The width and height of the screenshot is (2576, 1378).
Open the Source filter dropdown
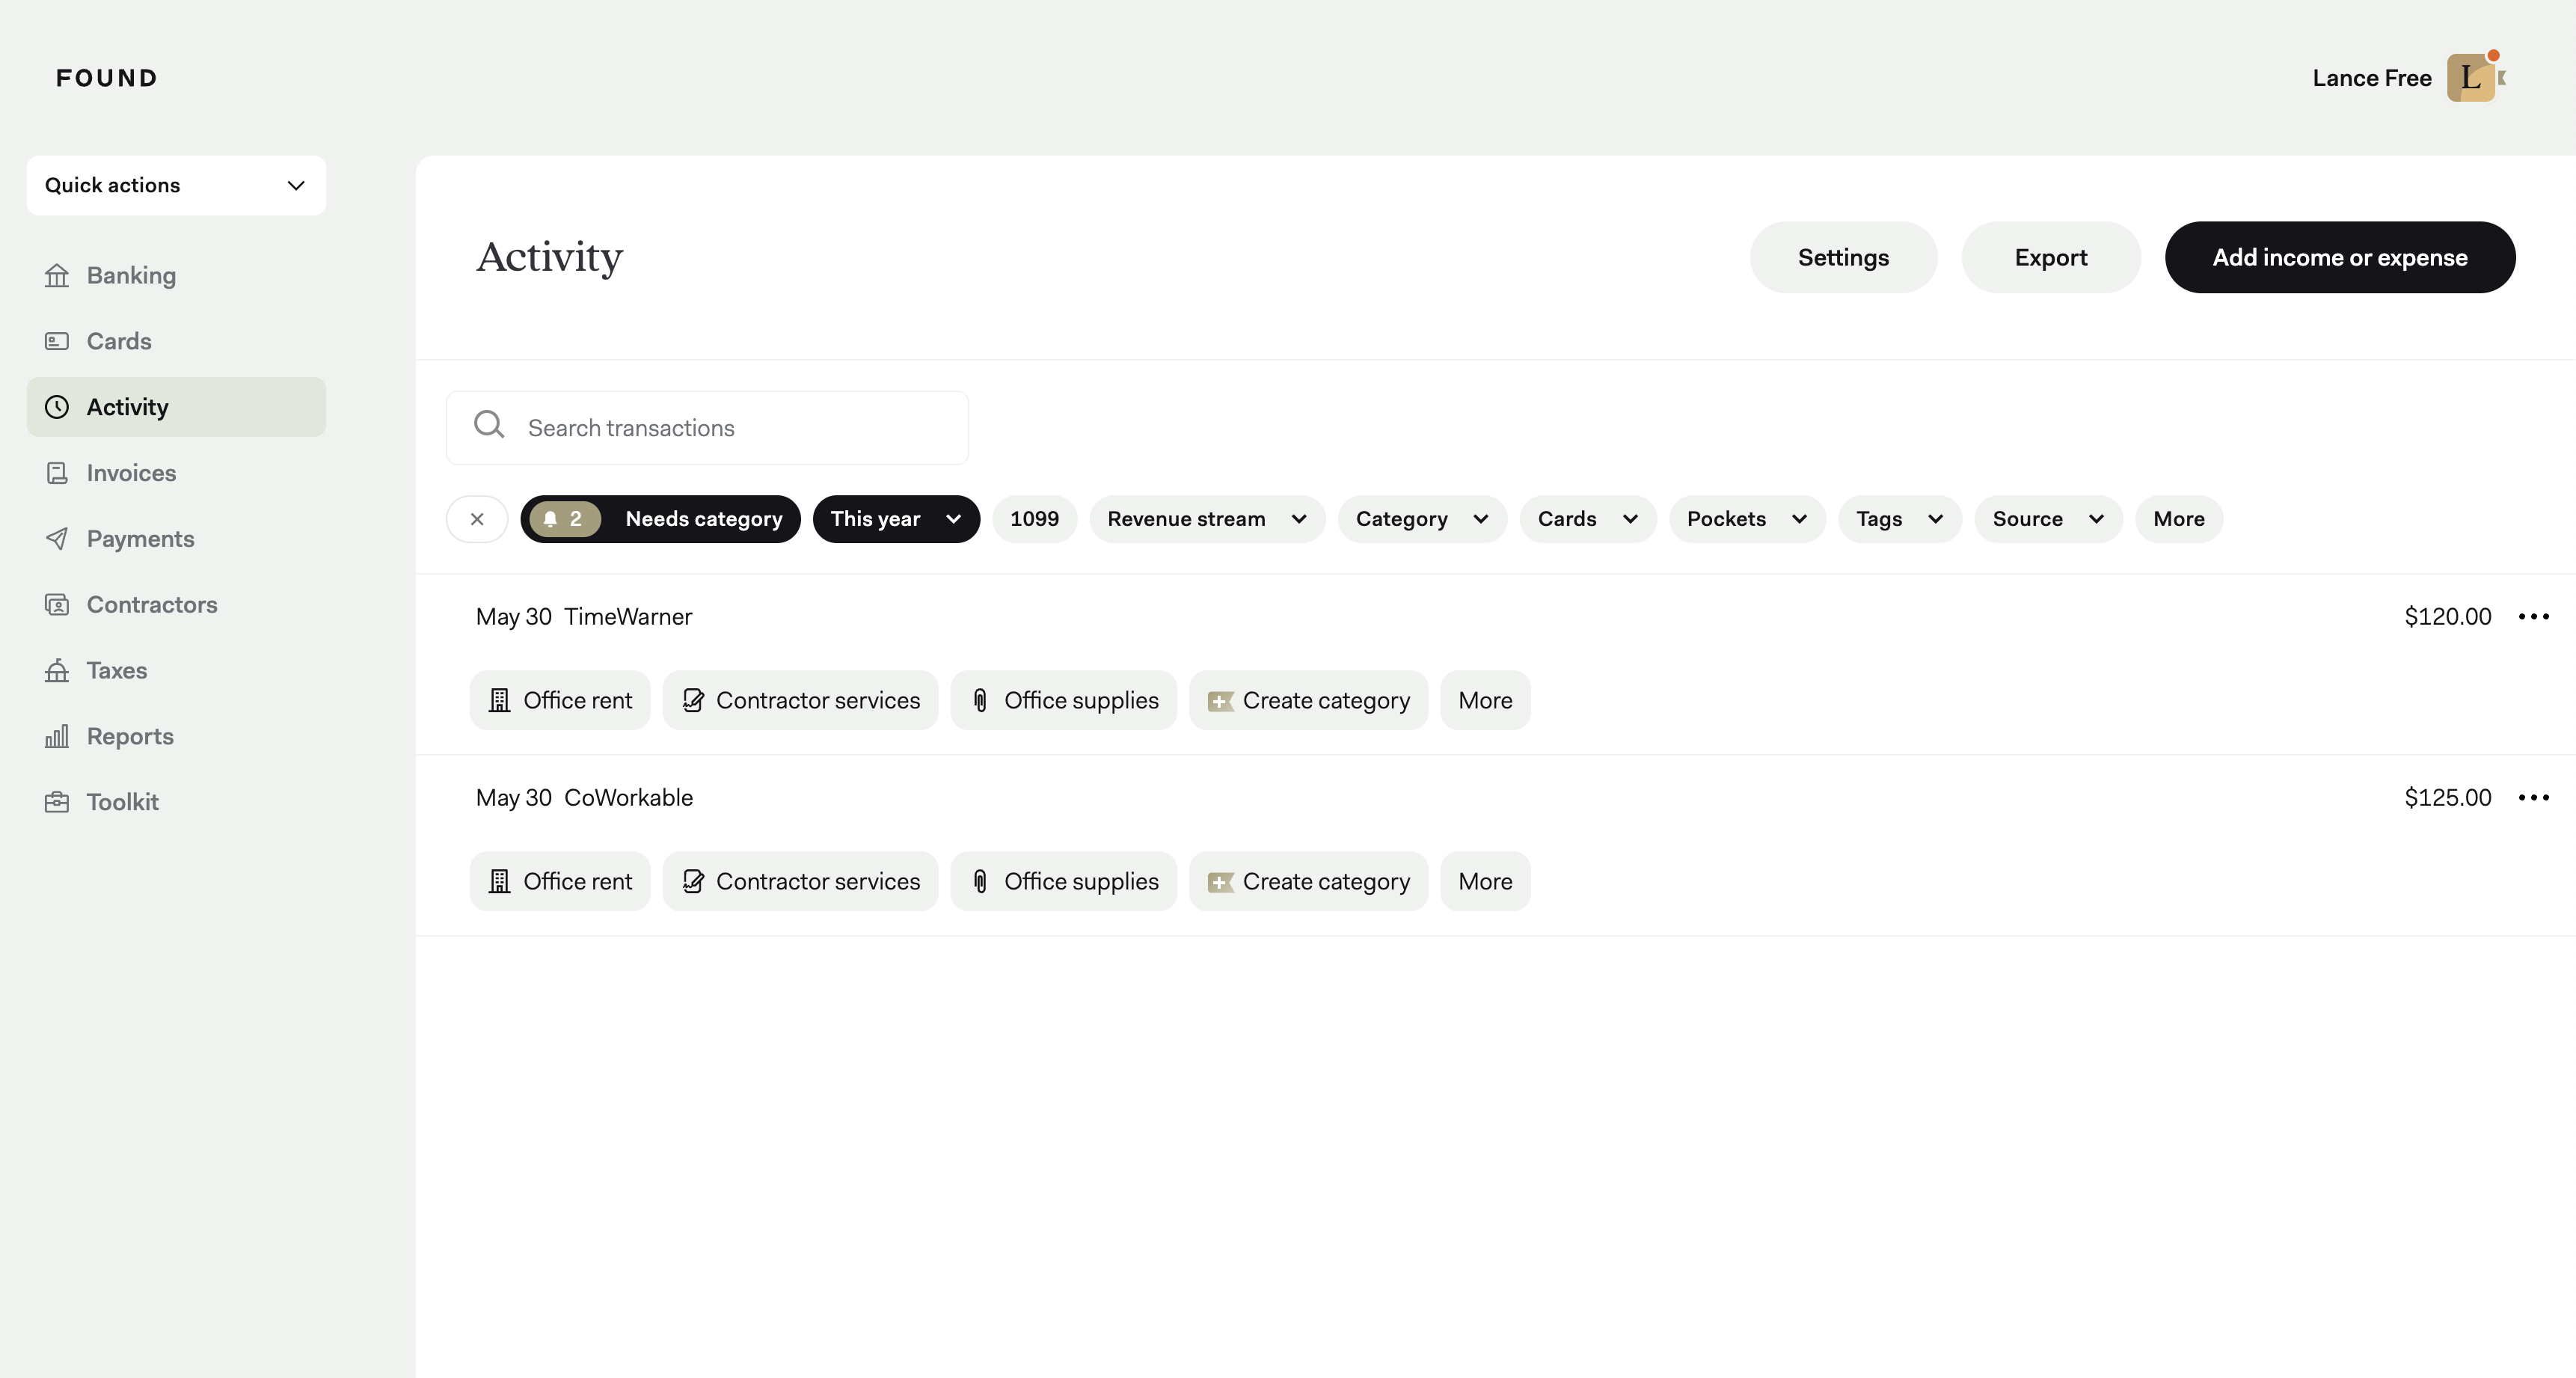pos(2047,519)
